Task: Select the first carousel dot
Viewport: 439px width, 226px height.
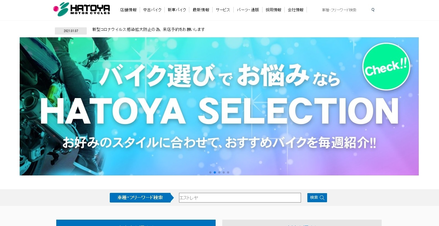Action: tap(210, 172)
